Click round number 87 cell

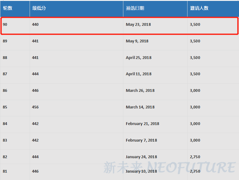pyautogui.click(x=5, y=74)
